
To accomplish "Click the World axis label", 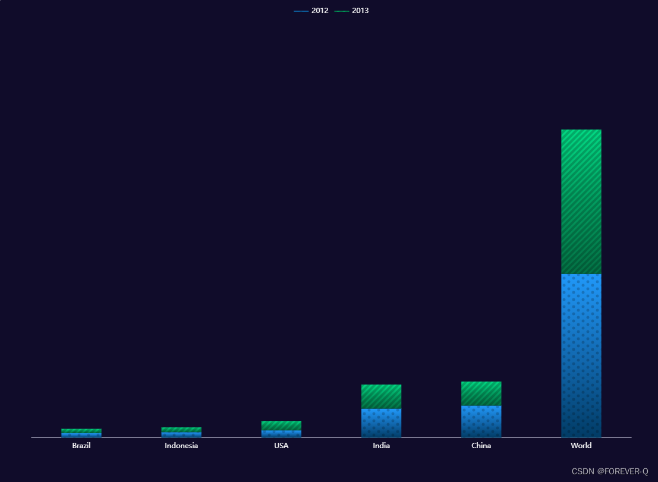I will point(581,445).
